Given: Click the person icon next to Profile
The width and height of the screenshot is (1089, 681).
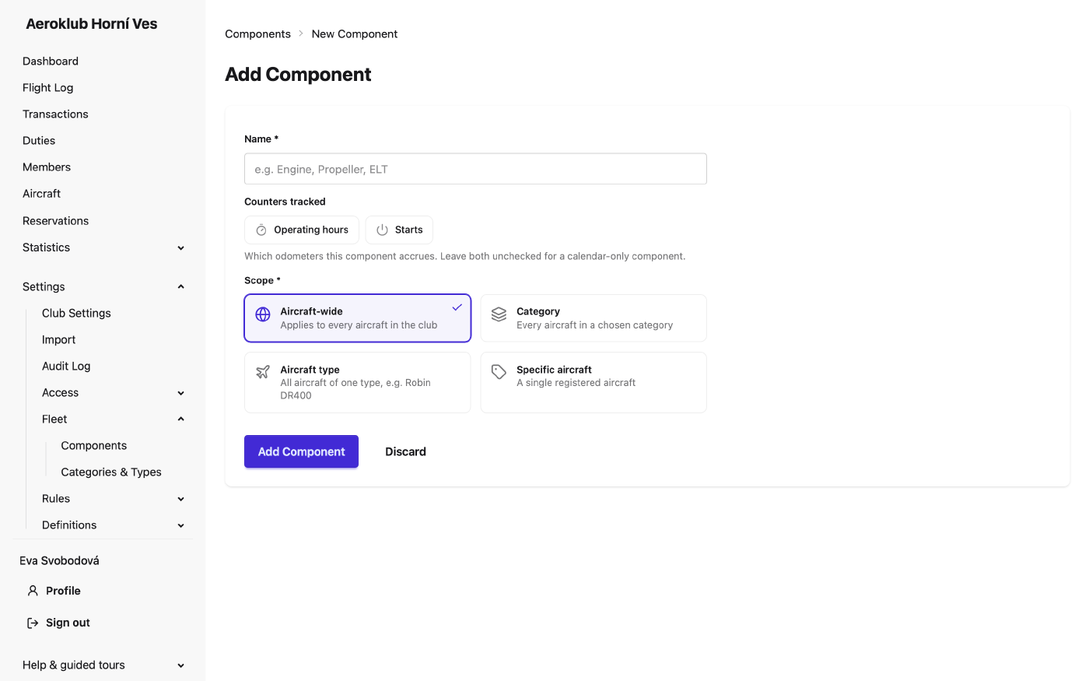Looking at the screenshot, I should [x=33, y=591].
